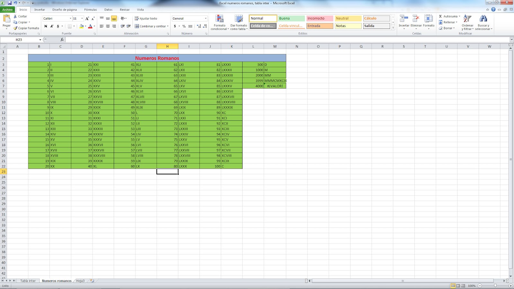514x289 pixels.
Task: Decrease font size with the small A
Action: tap(93, 19)
